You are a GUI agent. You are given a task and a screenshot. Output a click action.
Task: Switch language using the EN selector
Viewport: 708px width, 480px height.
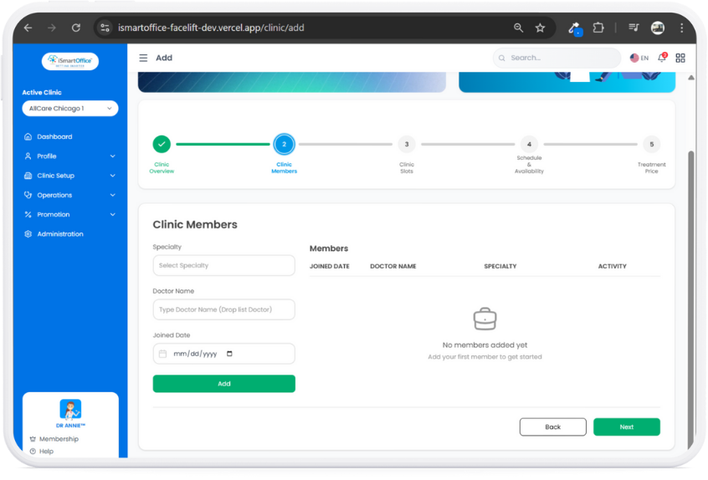[639, 58]
